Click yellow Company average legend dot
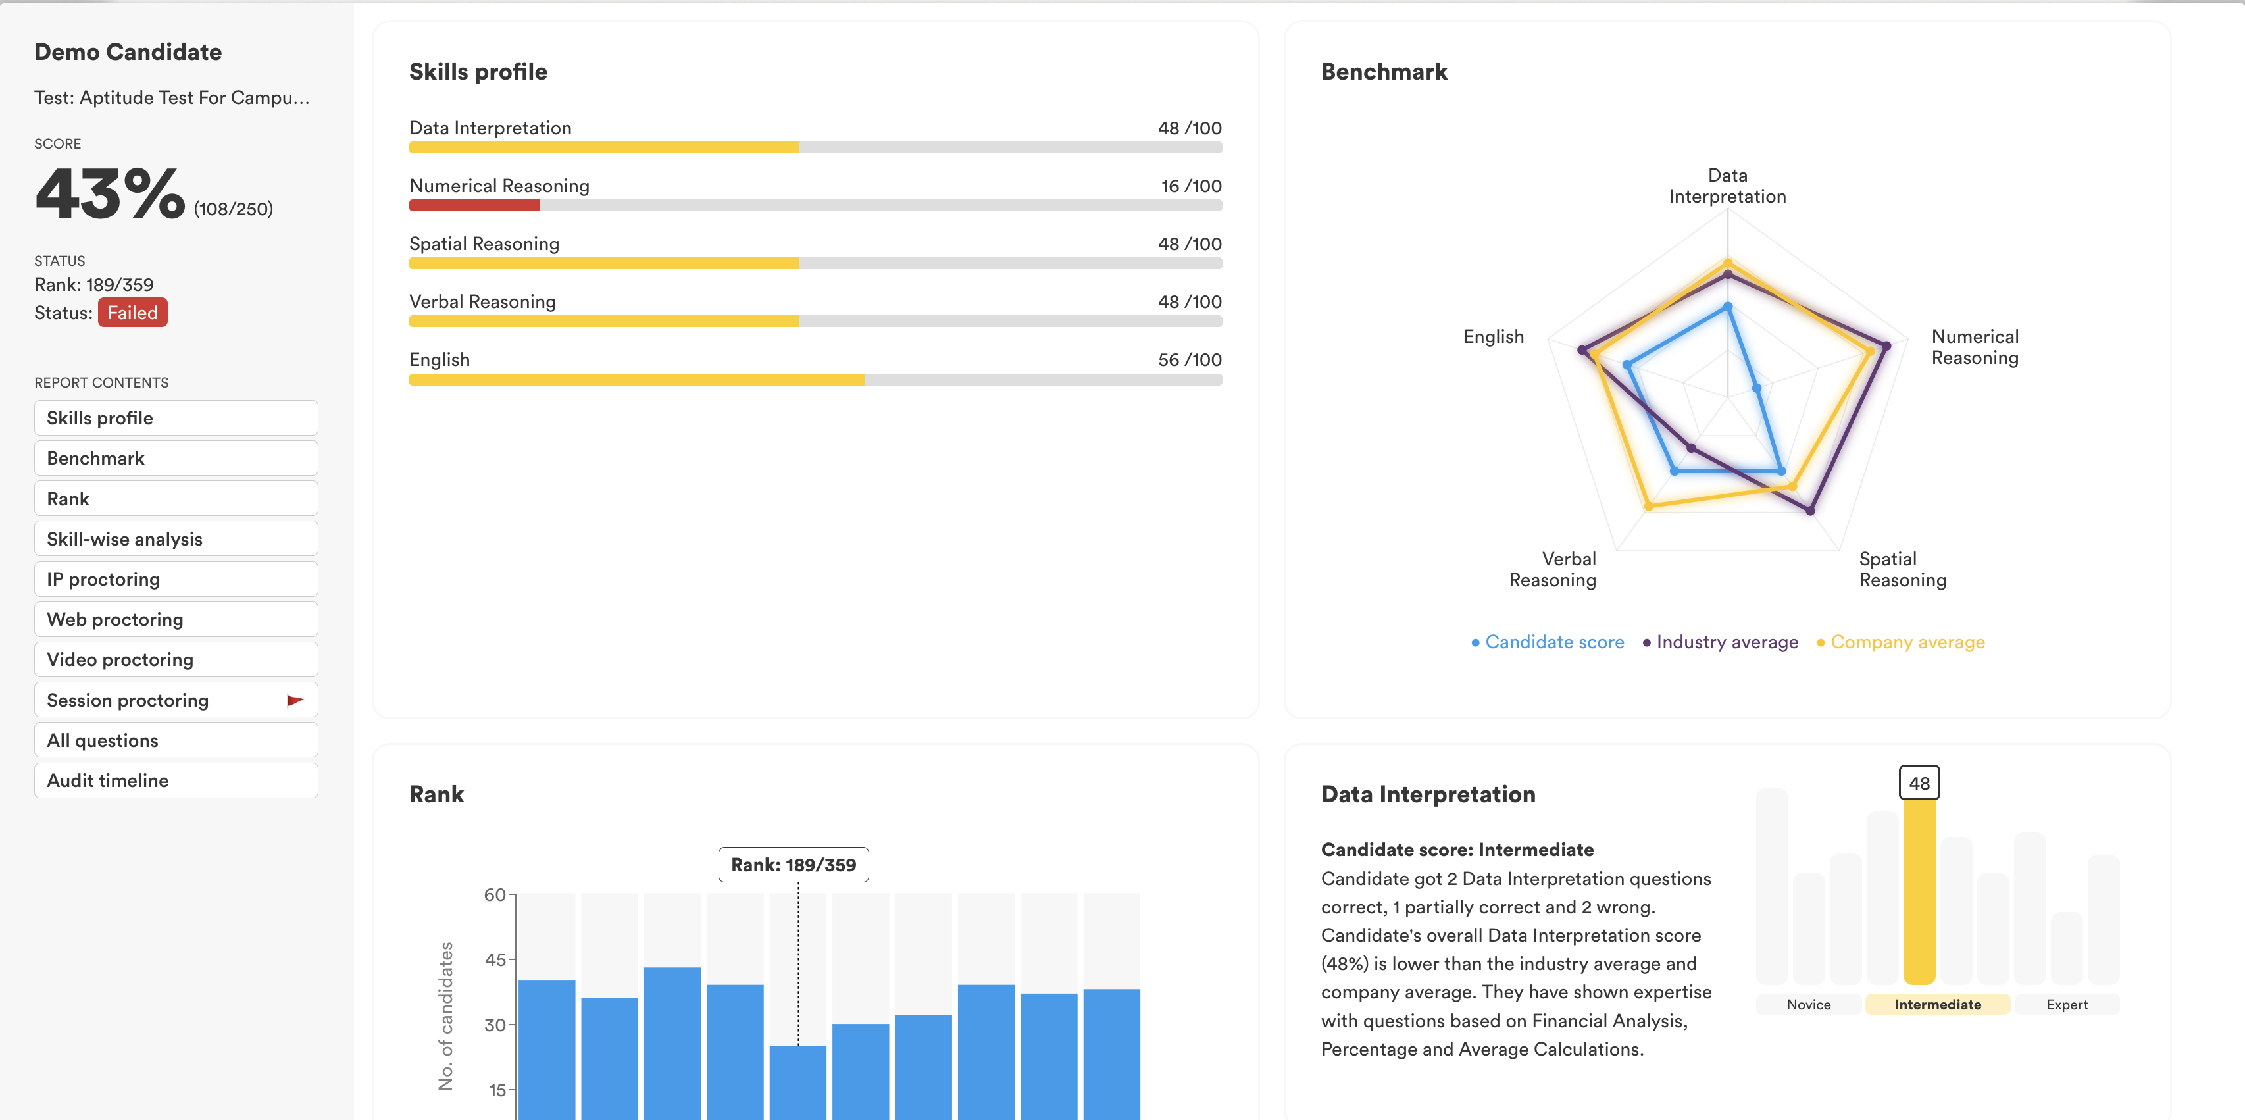The width and height of the screenshot is (2245, 1120). click(1821, 643)
